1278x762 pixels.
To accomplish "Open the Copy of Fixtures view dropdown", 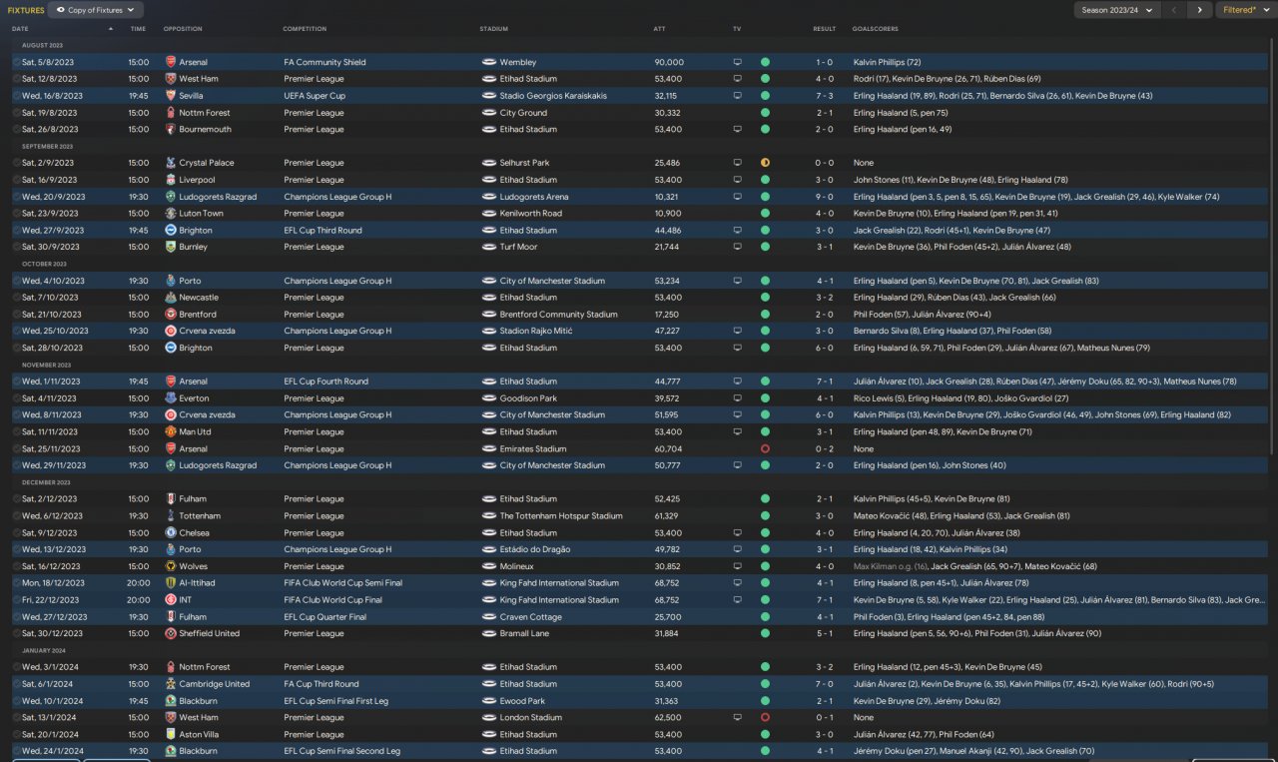I will [95, 10].
